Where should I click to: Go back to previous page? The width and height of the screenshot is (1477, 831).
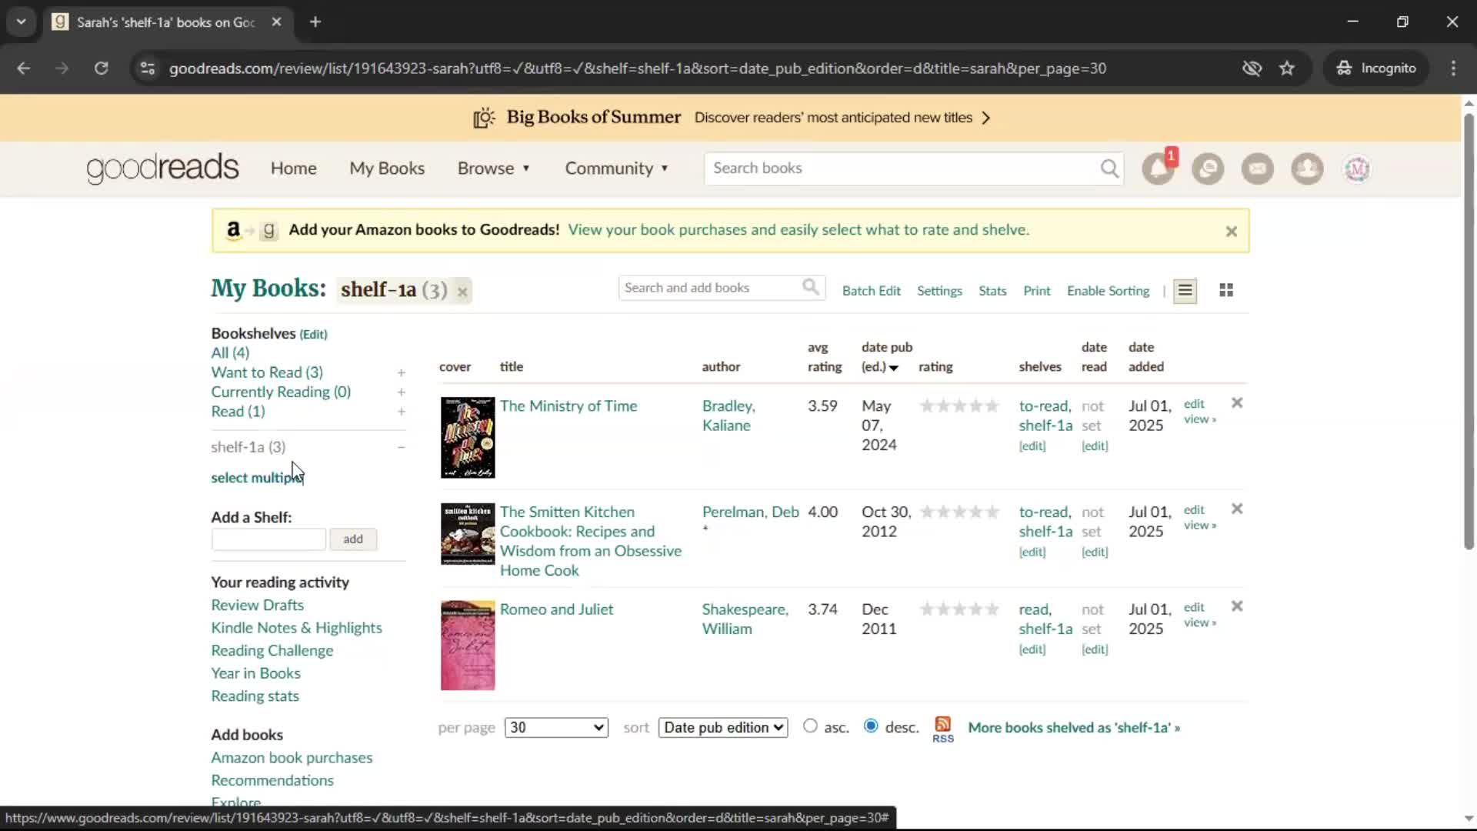(24, 68)
